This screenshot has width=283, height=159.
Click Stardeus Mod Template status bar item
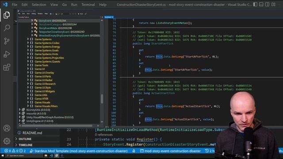click(79, 151)
